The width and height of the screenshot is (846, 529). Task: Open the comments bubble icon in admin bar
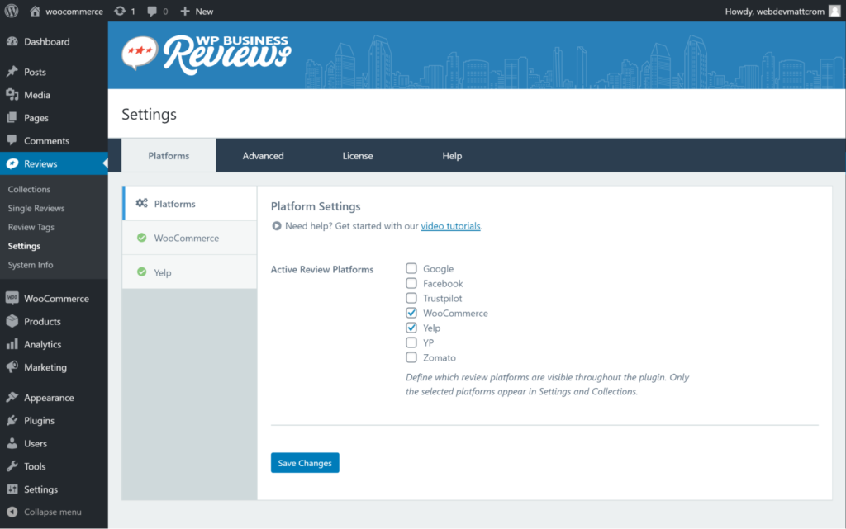tap(152, 12)
